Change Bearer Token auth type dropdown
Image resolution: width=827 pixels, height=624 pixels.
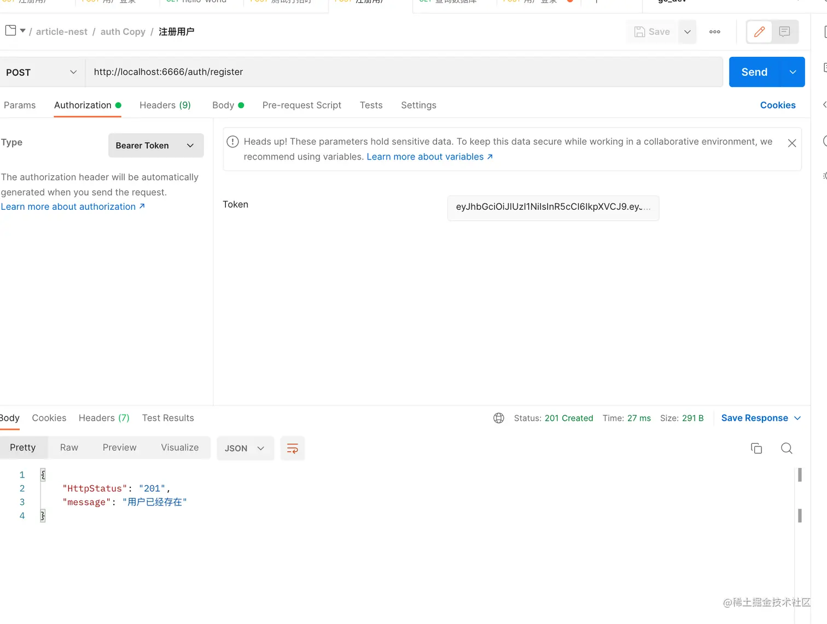tap(156, 145)
